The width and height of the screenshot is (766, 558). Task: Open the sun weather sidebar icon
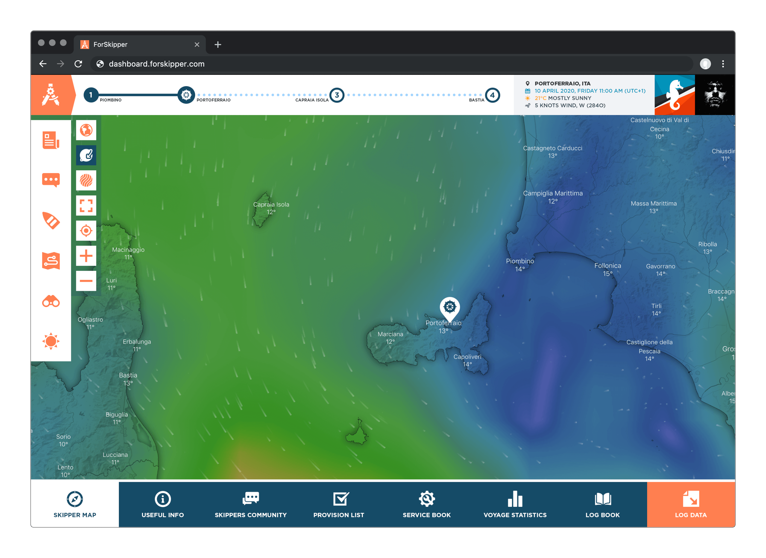(51, 341)
